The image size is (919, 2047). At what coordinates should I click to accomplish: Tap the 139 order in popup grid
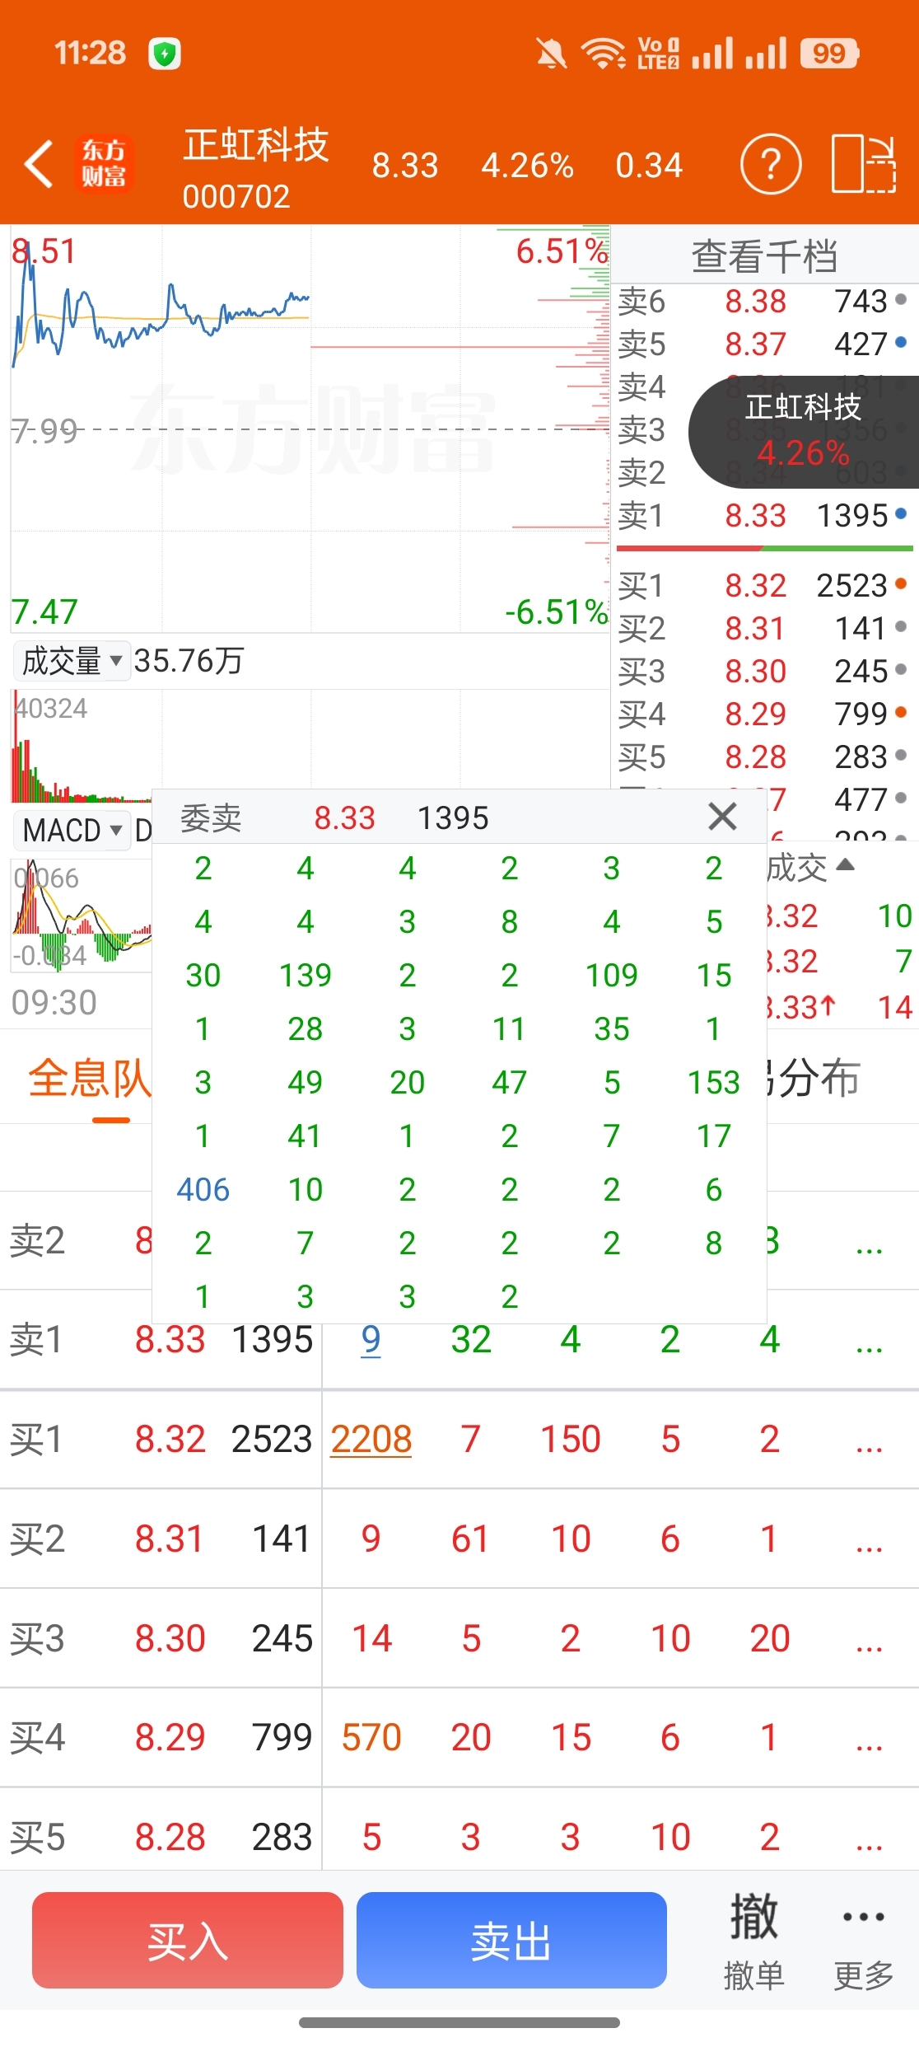pos(306,975)
